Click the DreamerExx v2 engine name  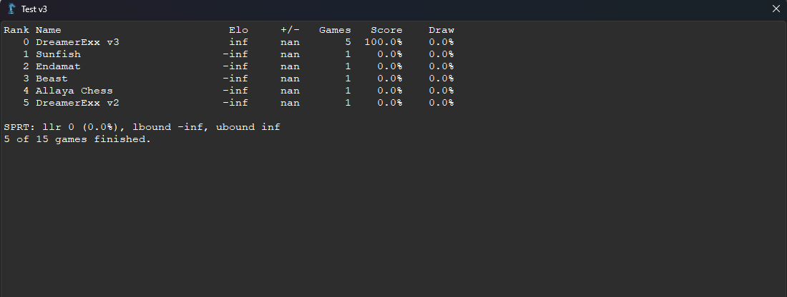pos(77,103)
